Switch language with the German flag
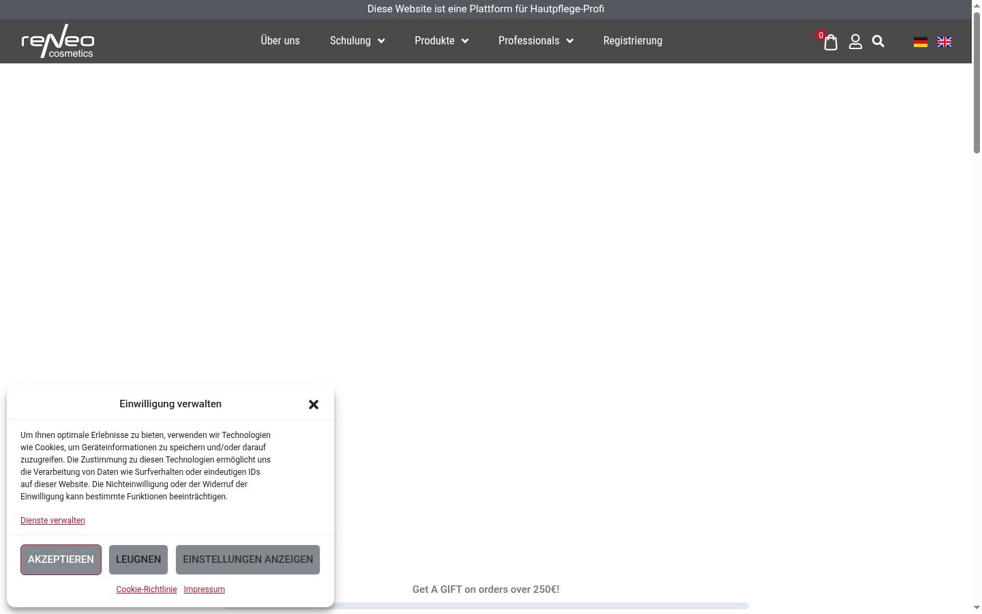Viewport: 982px width, 614px height. coord(921,42)
